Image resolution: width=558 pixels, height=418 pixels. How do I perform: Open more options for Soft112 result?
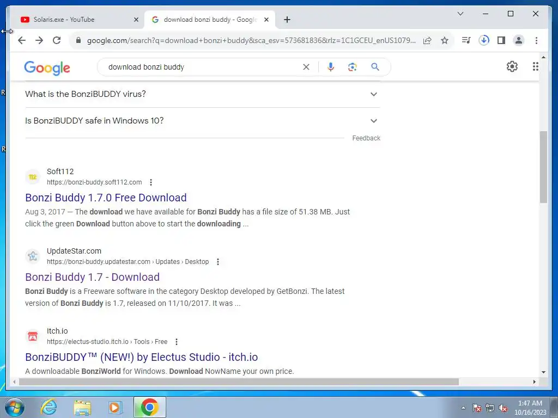coord(151,182)
